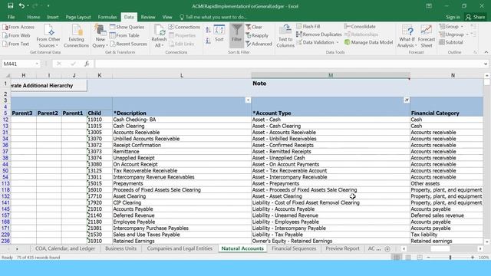491x276 pixels.
Task: Sort ascending A to Z
Action: [x=208, y=30]
